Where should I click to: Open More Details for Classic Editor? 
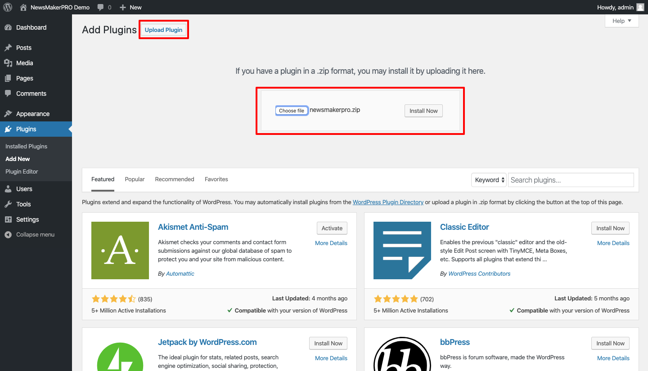click(613, 243)
